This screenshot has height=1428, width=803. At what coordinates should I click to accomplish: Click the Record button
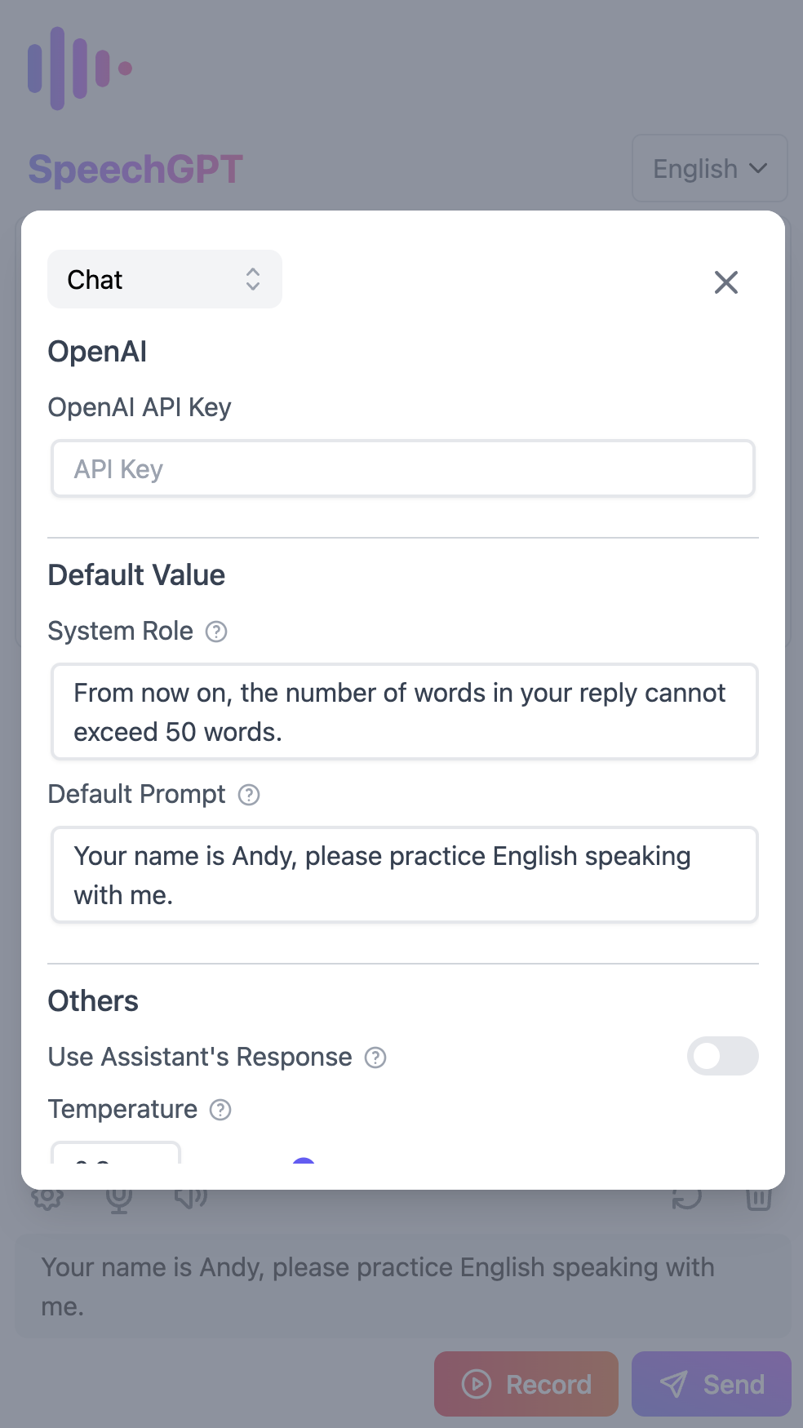coord(526,1384)
